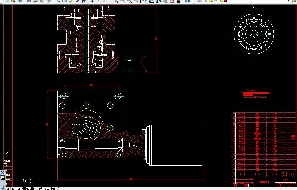Activate the Pan hand tool
297x190 pixels.
(116, 1)
